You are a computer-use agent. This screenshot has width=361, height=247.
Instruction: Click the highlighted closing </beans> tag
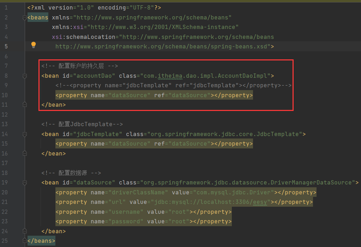click(x=41, y=240)
